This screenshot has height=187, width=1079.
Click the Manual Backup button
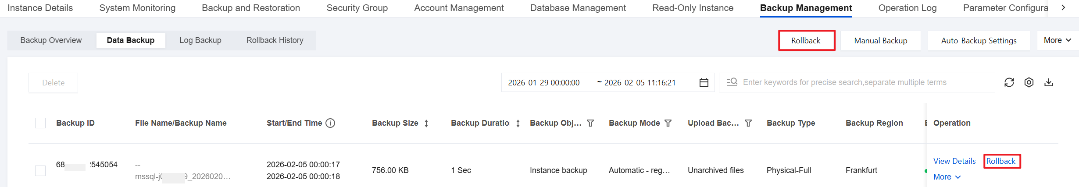[x=880, y=41]
